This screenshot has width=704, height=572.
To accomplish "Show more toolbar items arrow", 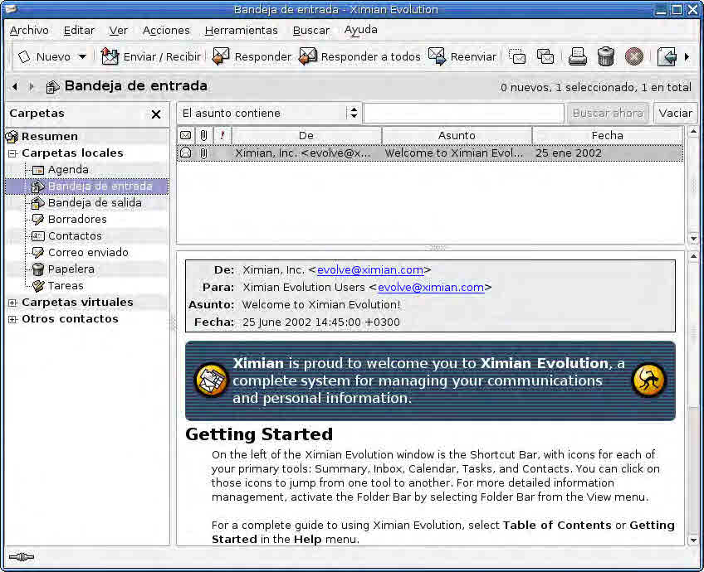I will (x=687, y=57).
